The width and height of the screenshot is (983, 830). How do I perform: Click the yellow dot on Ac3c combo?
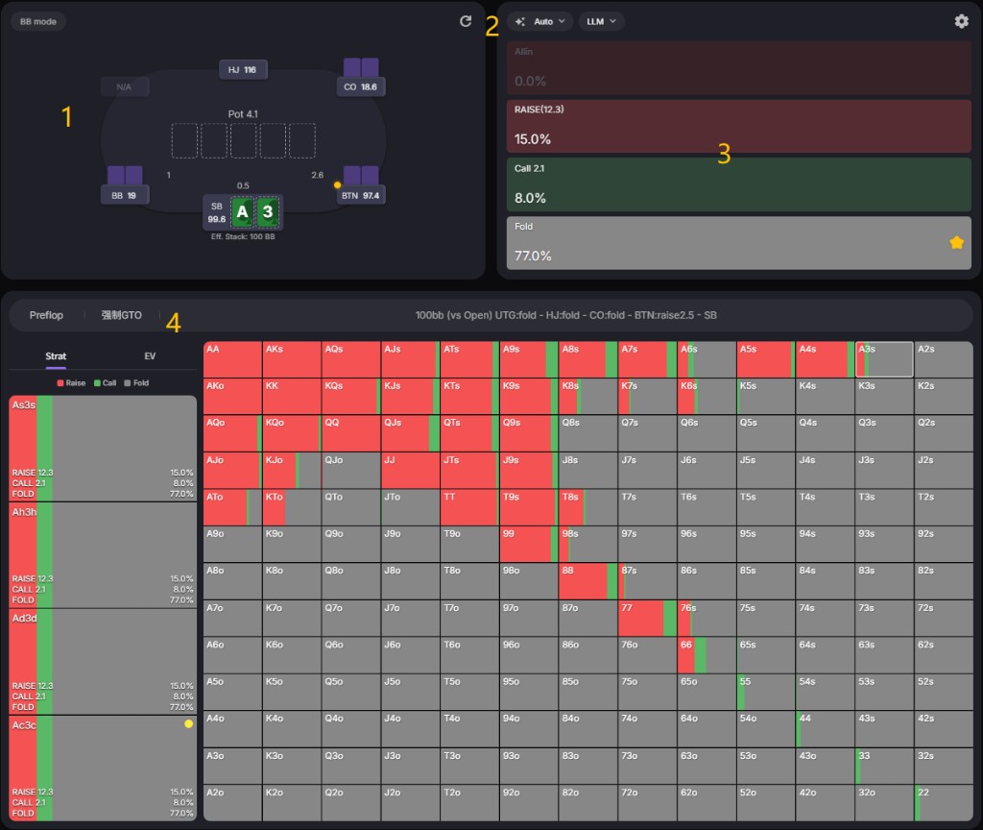(x=188, y=723)
